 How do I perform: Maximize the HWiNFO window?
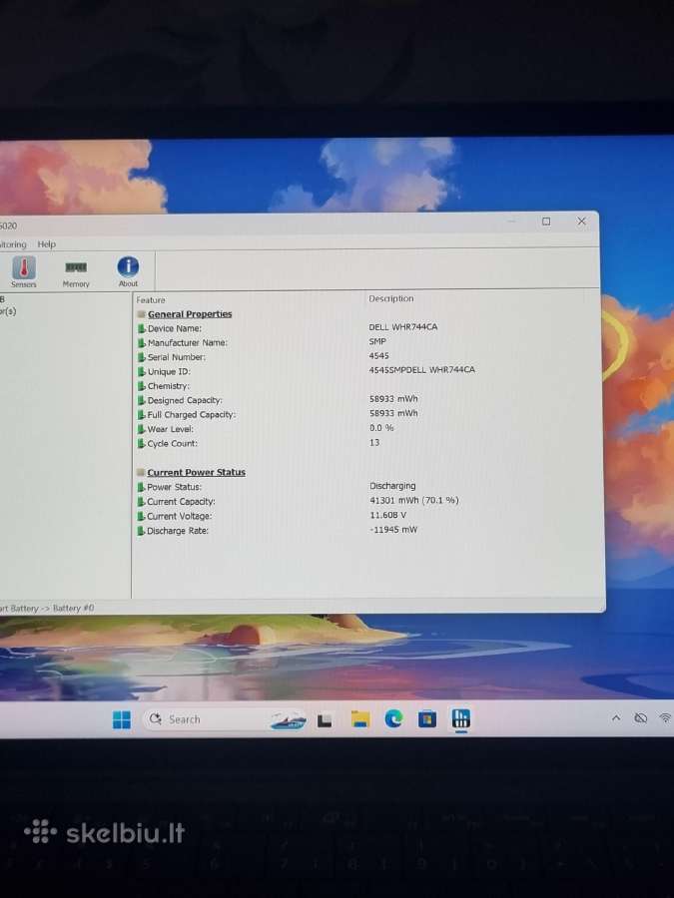tap(546, 222)
